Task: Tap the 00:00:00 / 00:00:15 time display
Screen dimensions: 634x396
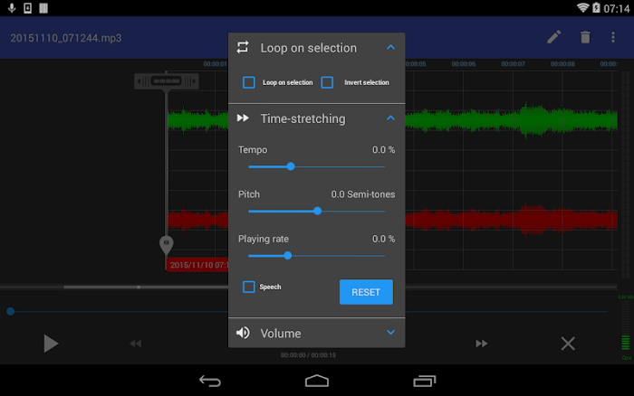Action: tap(308, 355)
